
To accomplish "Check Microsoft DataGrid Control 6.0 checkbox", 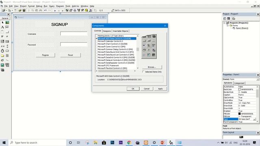I will click(x=97, y=58).
